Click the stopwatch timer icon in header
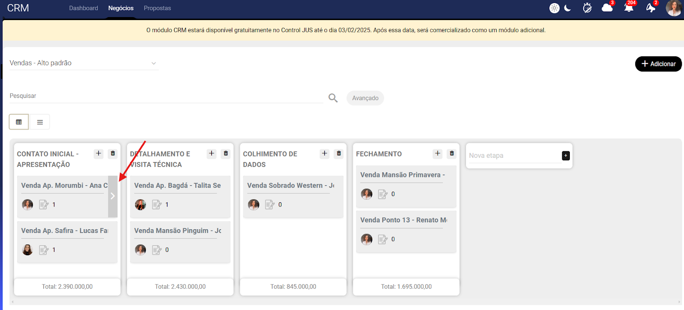Image resolution: width=684 pixels, height=310 pixels. (x=587, y=8)
